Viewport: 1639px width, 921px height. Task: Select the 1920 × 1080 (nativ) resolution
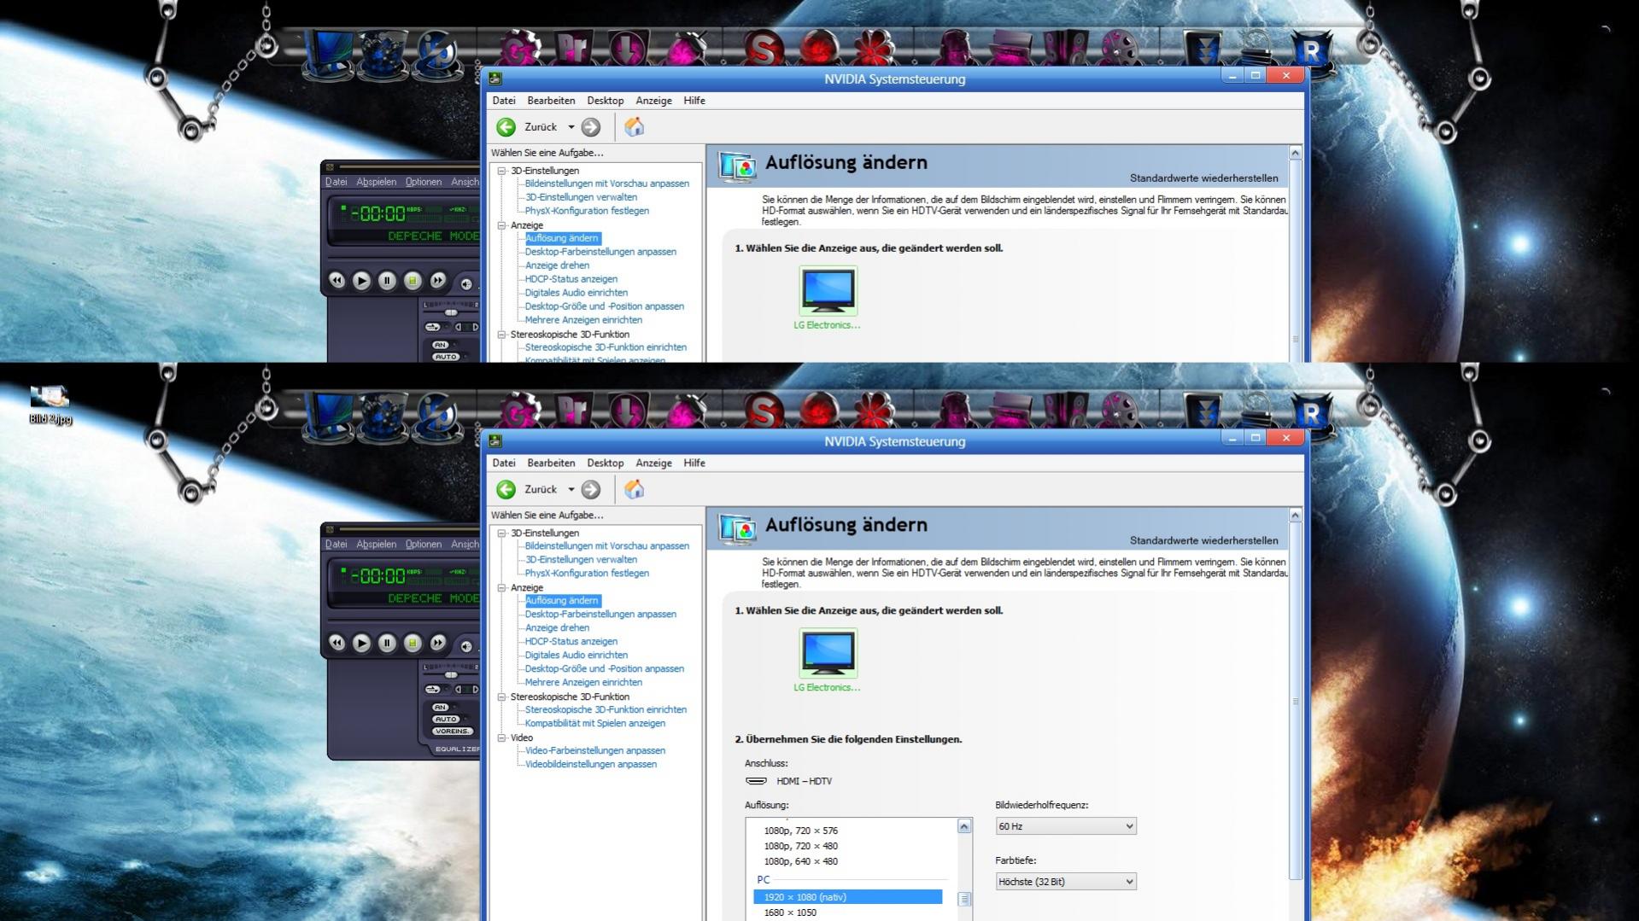pyautogui.click(x=848, y=897)
